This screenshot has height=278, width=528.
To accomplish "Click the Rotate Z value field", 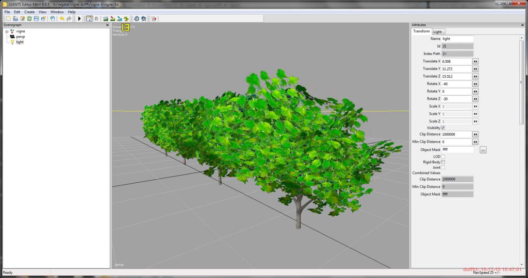I will [456, 99].
